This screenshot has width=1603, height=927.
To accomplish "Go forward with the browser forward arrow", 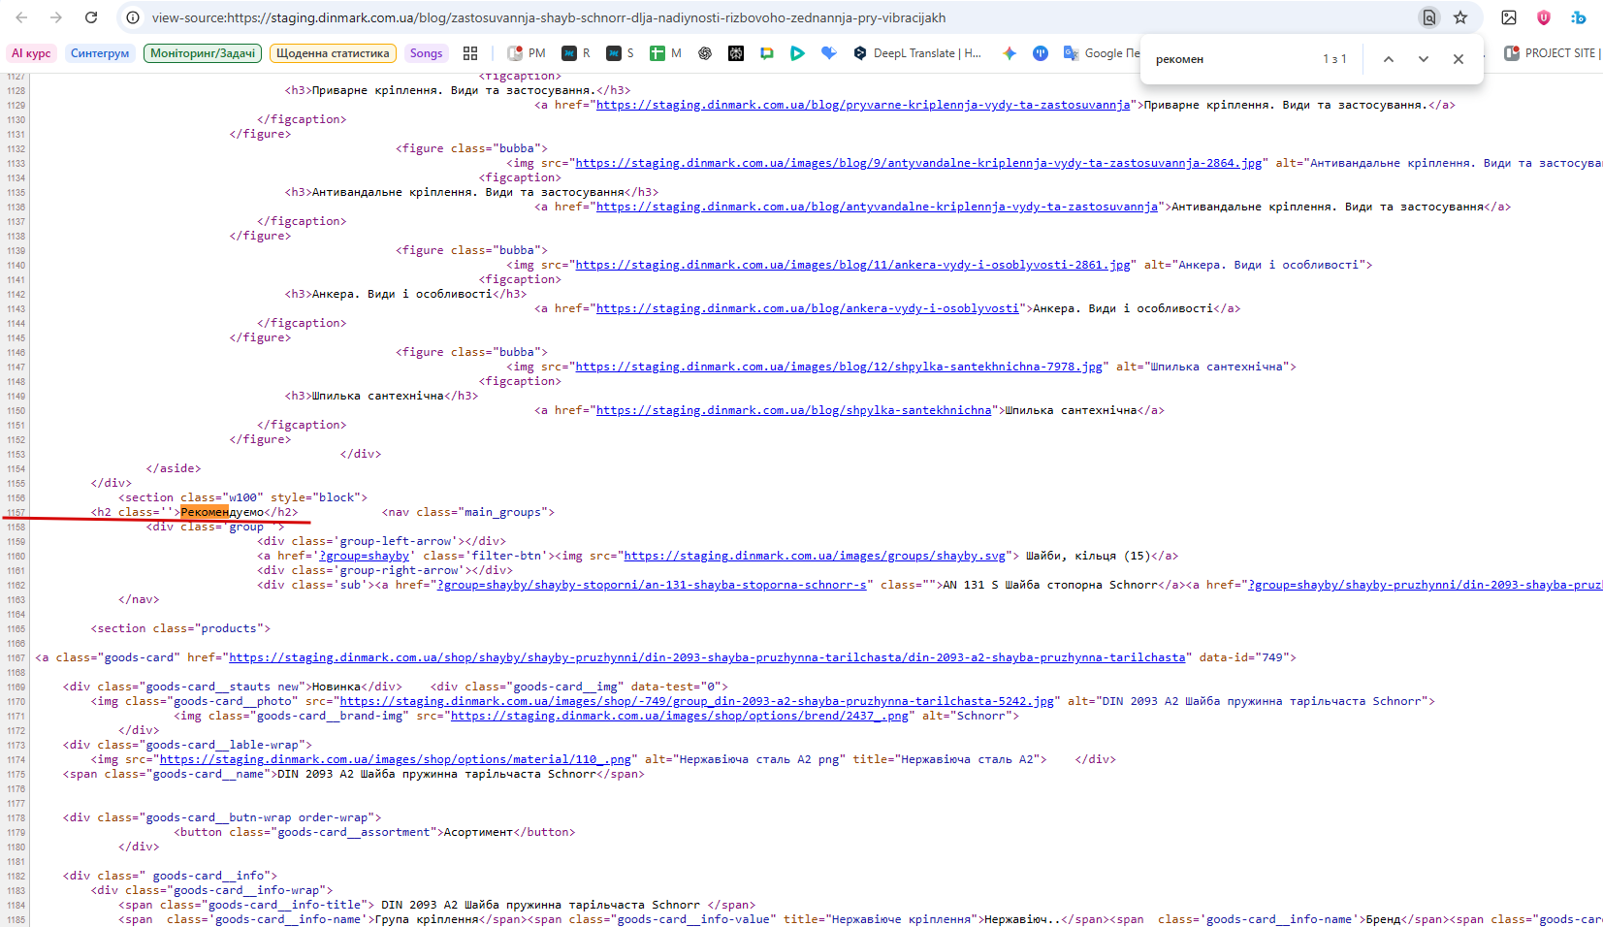I will [x=56, y=17].
